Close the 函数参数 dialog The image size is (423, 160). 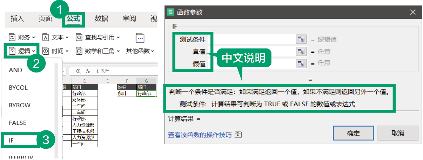point(412,13)
